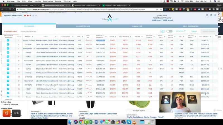This screenshot has width=223, height=125.
Task: Open VLC from the dock
Action: tap(134, 122)
